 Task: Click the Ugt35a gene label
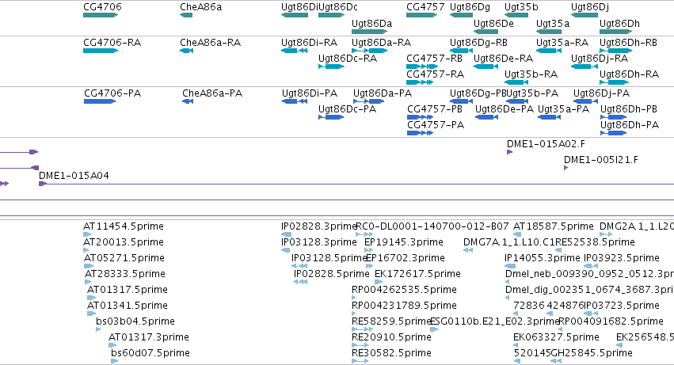553,24
